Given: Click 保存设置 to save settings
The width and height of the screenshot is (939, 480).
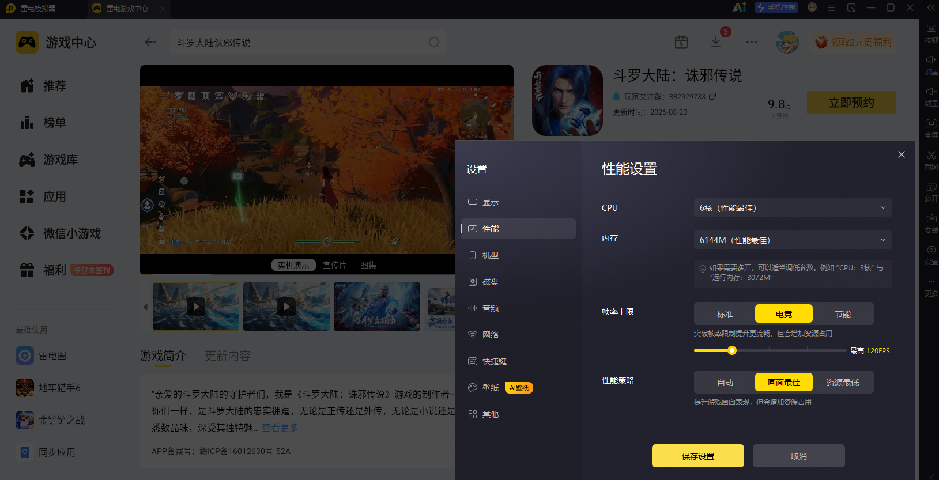Looking at the screenshot, I should pos(698,456).
